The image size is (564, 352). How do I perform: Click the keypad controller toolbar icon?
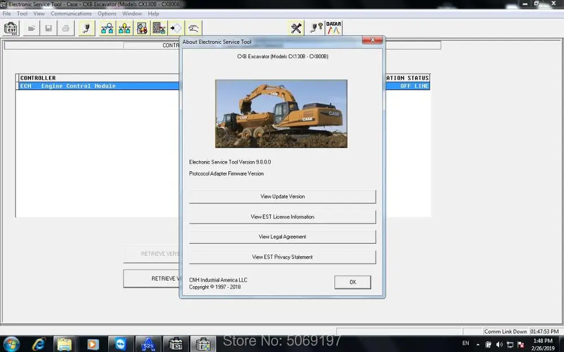tap(159, 28)
